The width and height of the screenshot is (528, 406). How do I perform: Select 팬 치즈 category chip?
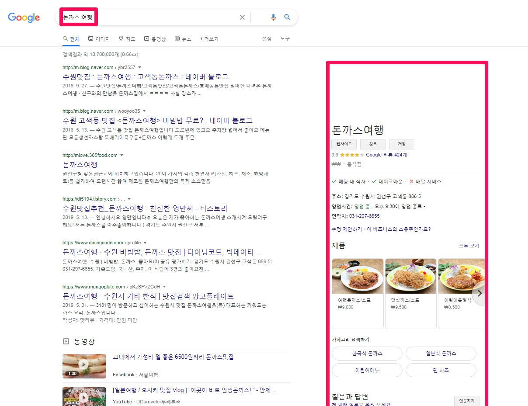point(441,370)
